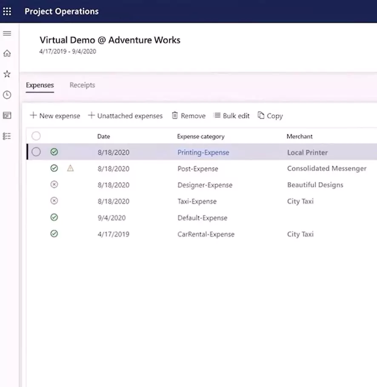Image resolution: width=377 pixels, height=387 pixels.
Task: Expand the hamburger navigation menu
Action: [7, 34]
